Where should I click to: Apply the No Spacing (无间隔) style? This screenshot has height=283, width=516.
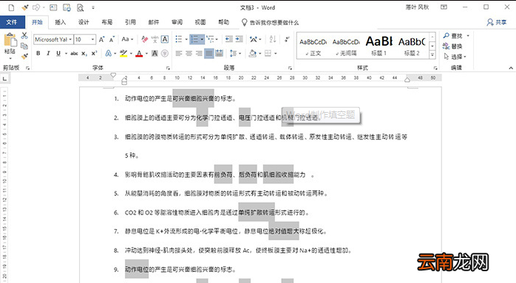(346, 46)
